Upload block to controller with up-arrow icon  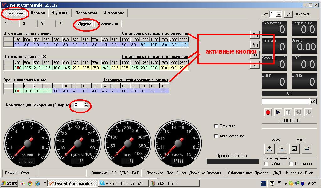tap(269, 149)
